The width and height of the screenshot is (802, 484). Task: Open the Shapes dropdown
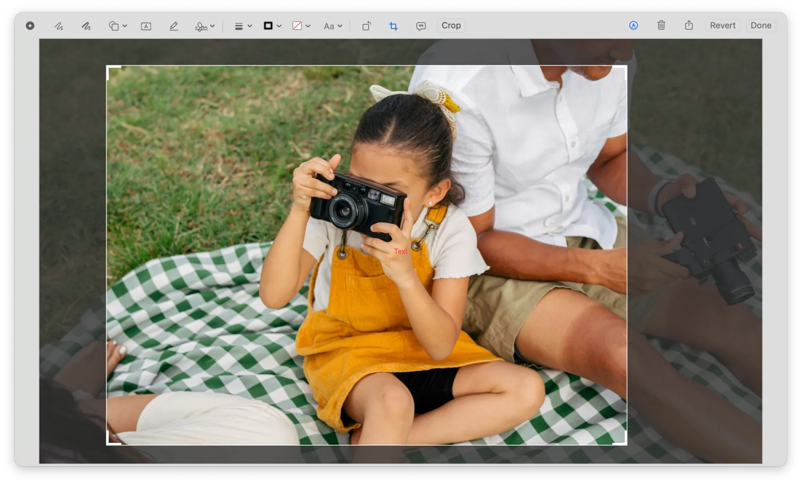117,26
